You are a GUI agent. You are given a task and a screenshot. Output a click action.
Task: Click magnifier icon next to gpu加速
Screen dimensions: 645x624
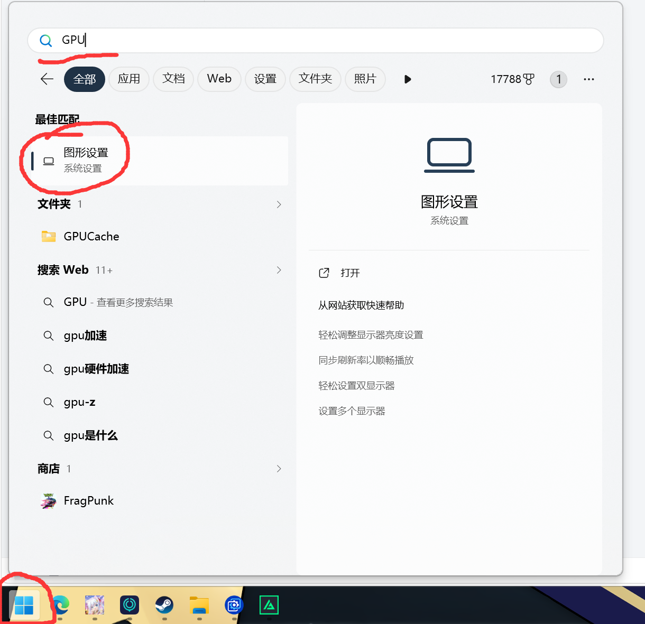48,336
